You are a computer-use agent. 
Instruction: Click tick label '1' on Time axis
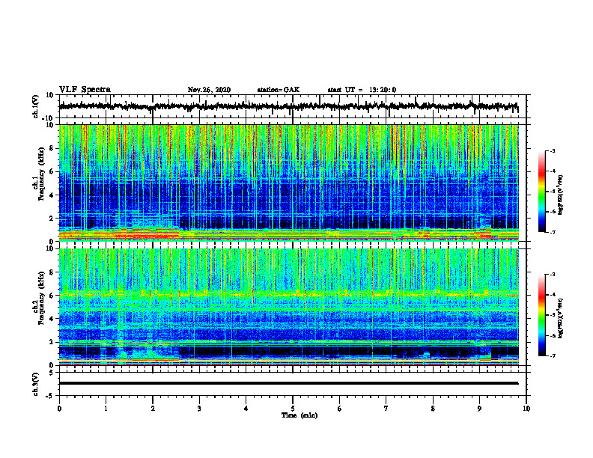[106, 409]
